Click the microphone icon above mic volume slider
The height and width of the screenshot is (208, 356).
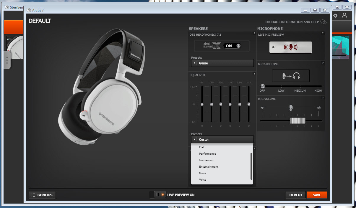point(291,108)
